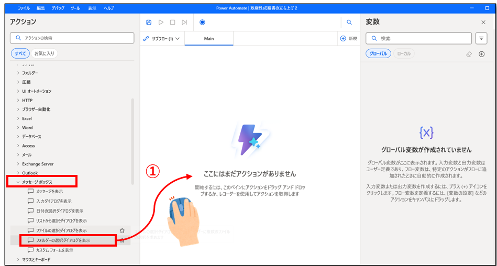Click the Run next action icon

click(x=184, y=23)
